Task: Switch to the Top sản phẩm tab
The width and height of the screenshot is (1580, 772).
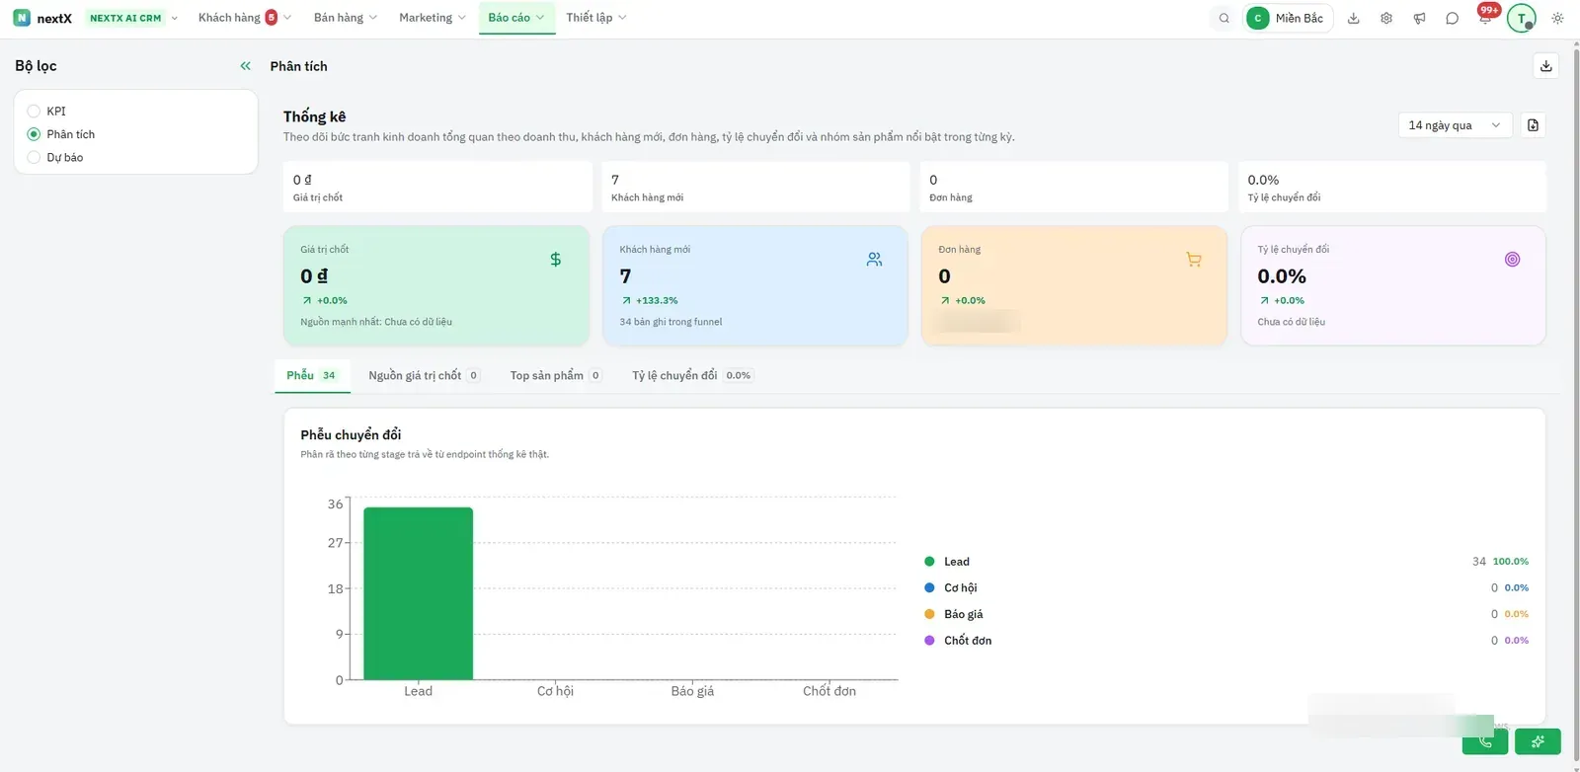Action: [x=556, y=375]
